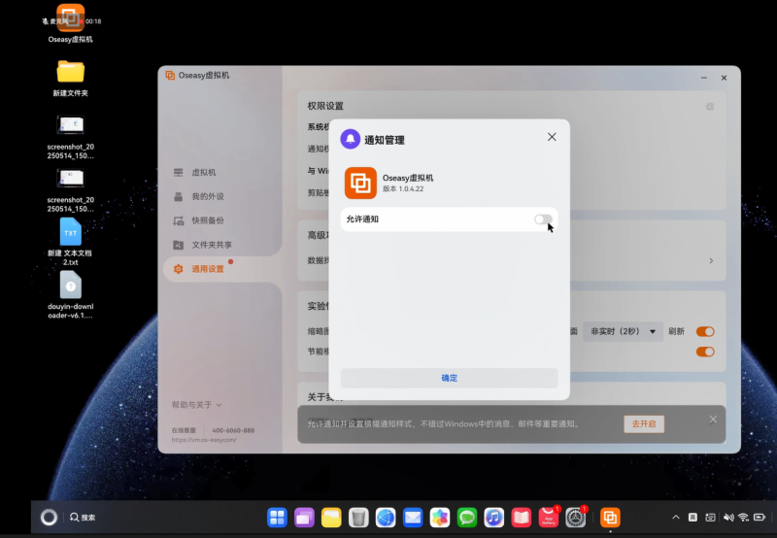Click the input method tray icon

tap(693, 518)
